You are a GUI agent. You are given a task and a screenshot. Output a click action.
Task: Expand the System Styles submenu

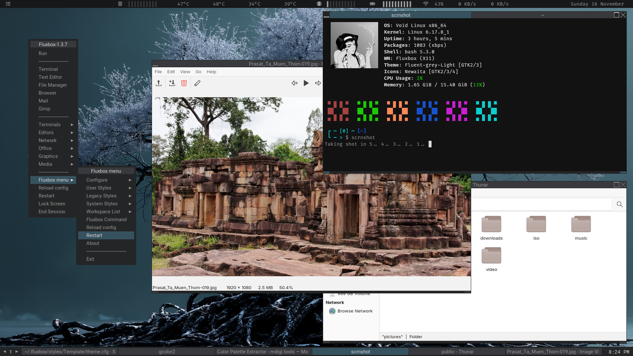point(106,204)
